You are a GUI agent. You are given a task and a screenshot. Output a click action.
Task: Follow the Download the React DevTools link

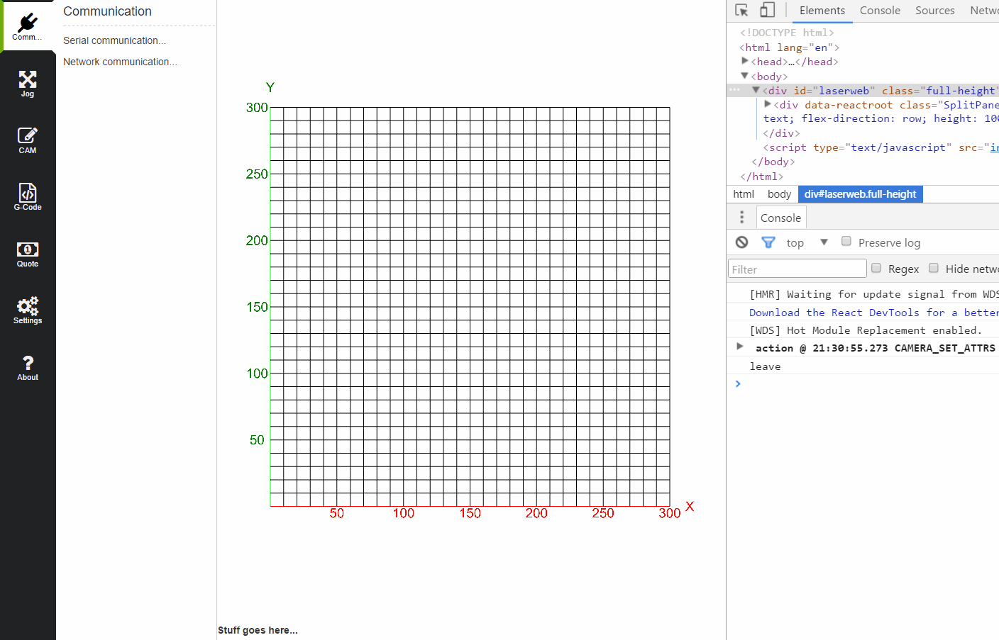[874, 313]
